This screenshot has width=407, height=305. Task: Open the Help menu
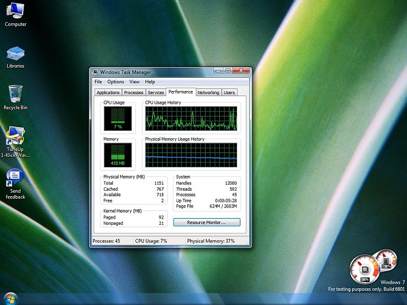150,82
